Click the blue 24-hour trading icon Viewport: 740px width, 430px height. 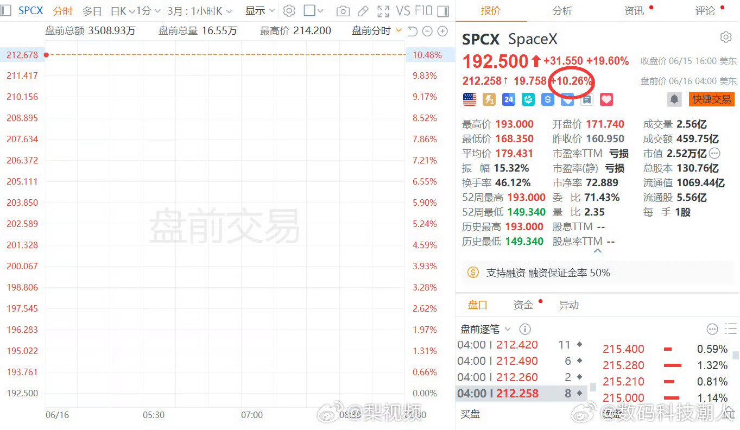click(x=509, y=99)
